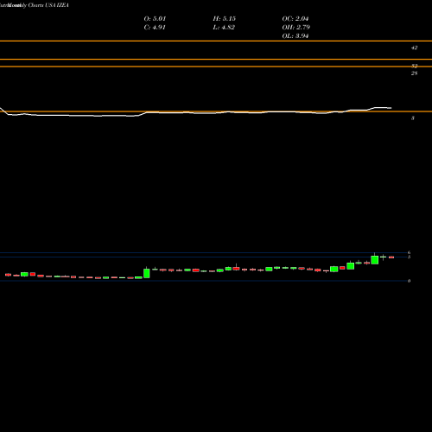
Task: Select the doji cross candle before the last candle
Action: point(383,257)
